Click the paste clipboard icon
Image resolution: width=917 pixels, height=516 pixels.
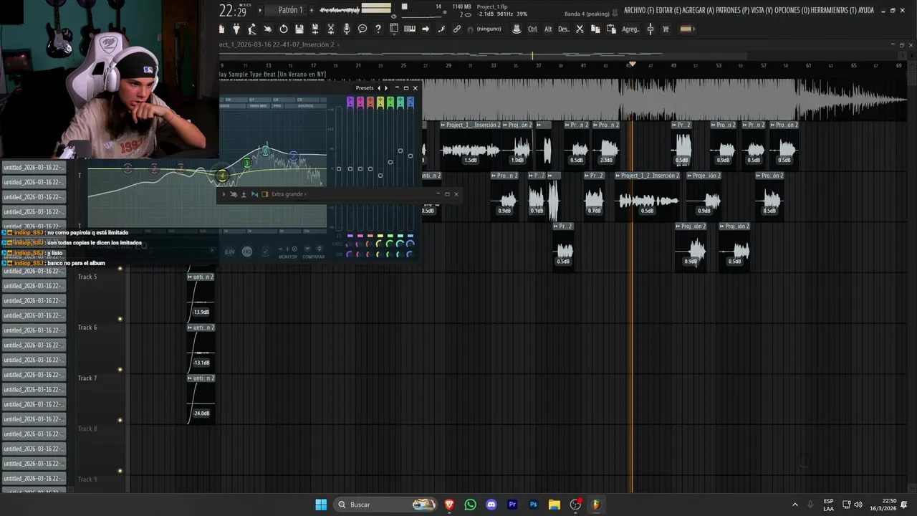coord(611,29)
